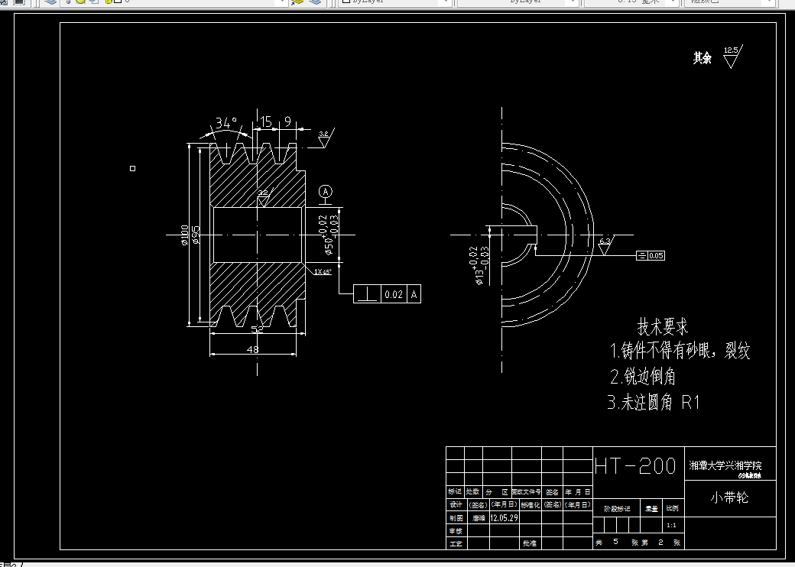Select the perpendicularity symbol in tolerance frame

point(367,294)
